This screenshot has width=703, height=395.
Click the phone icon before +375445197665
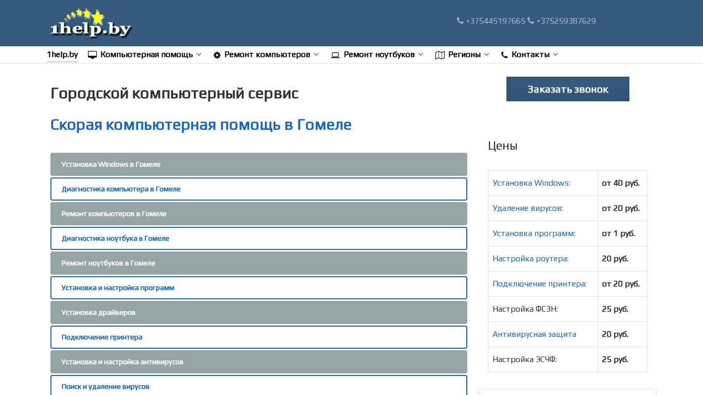pyautogui.click(x=460, y=21)
